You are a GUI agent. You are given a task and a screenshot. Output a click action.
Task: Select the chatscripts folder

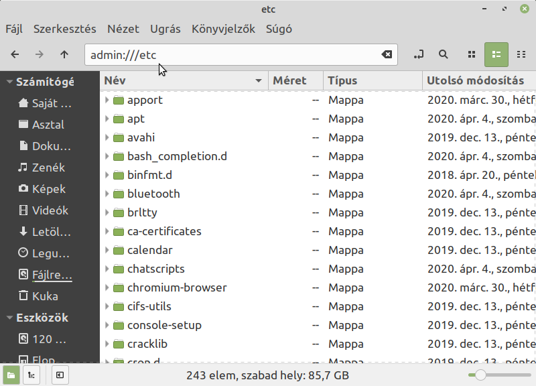tap(156, 269)
